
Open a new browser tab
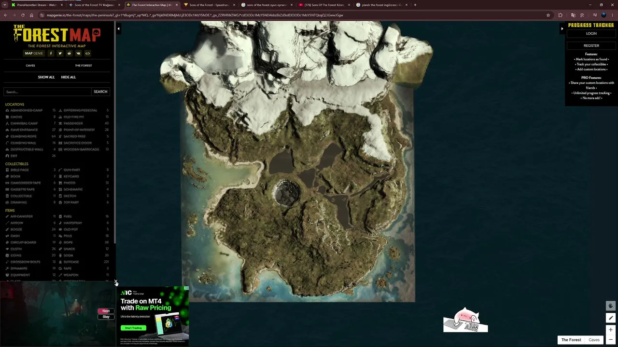tap(415, 5)
